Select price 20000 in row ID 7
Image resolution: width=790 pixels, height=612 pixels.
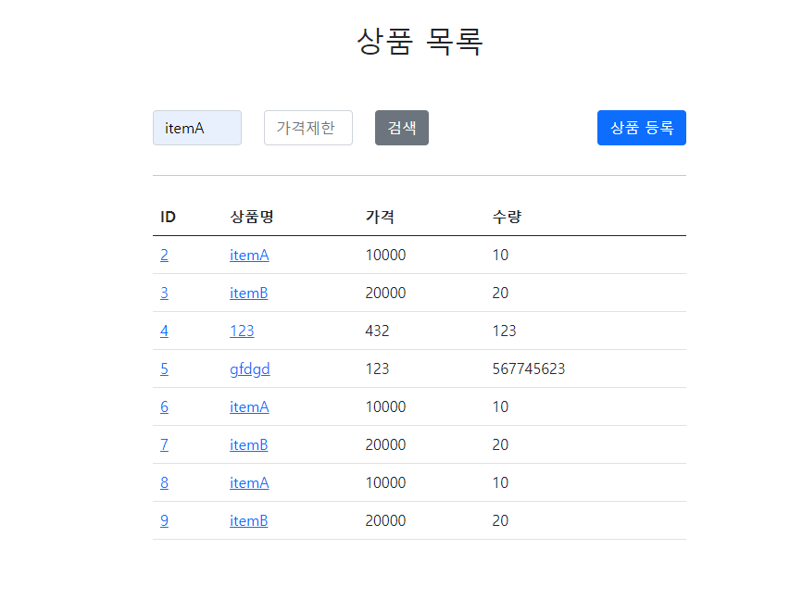[385, 444]
